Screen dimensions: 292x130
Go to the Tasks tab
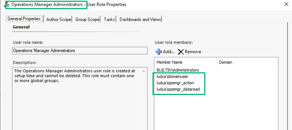click(109, 19)
